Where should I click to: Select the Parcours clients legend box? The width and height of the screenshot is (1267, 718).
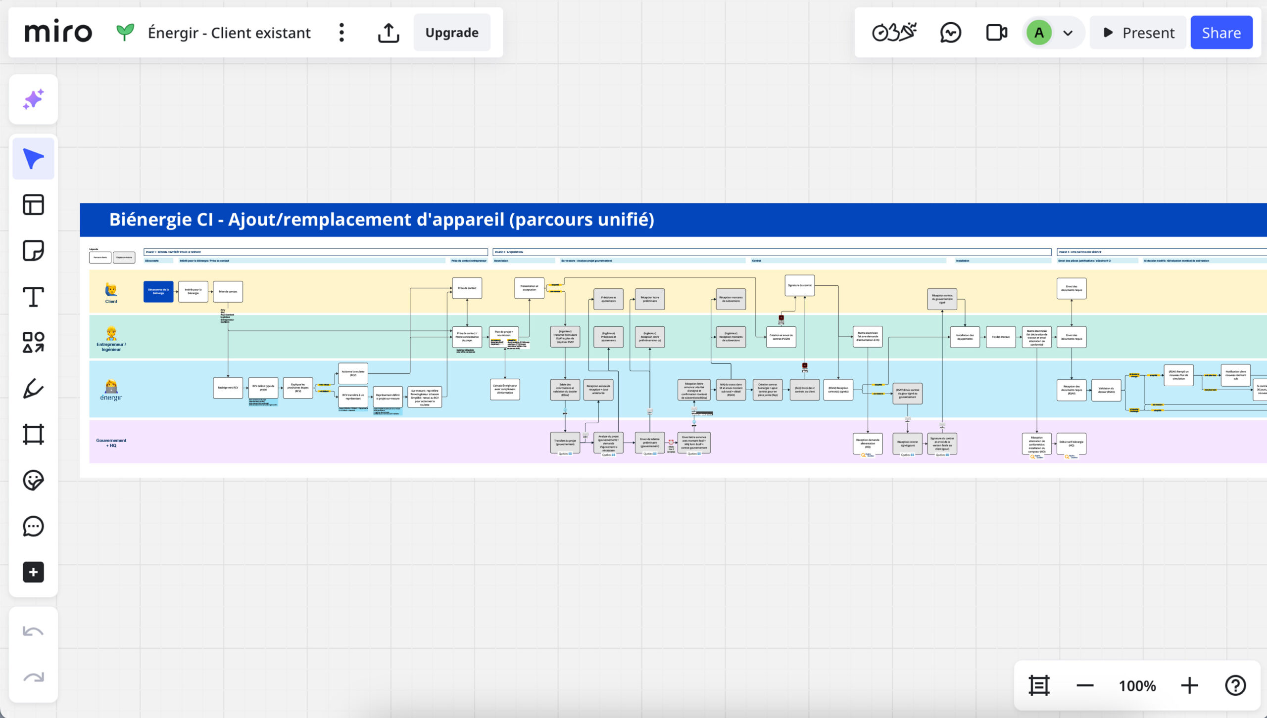[100, 257]
